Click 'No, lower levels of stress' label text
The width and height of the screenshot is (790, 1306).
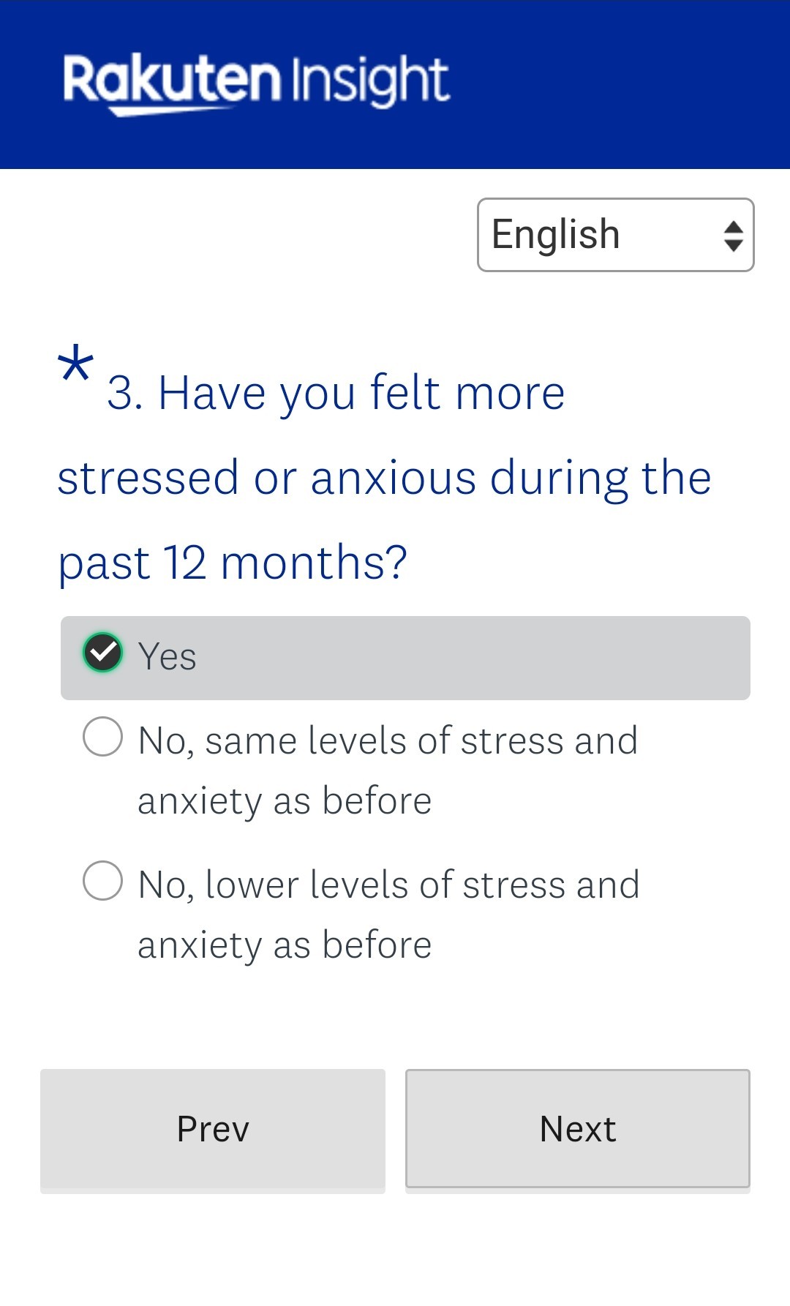[x=389, y=885]
